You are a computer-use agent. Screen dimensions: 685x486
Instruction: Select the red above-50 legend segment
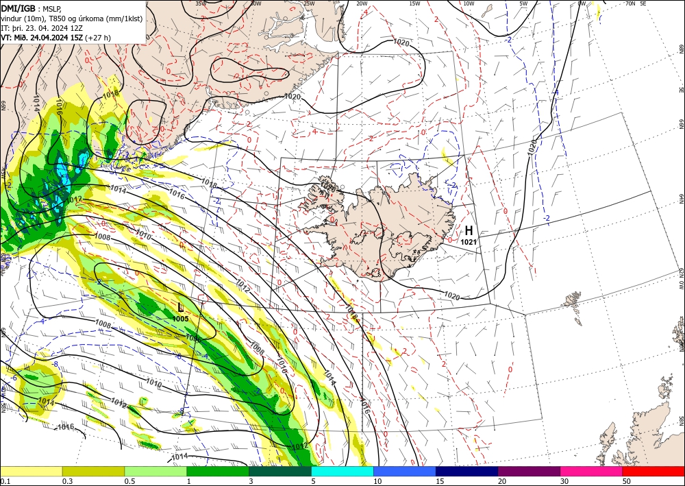coord(653,471)
